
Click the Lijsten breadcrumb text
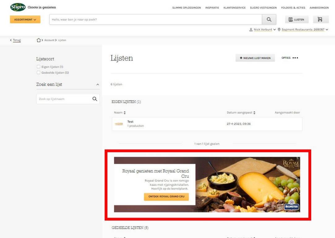click(62, 40)
